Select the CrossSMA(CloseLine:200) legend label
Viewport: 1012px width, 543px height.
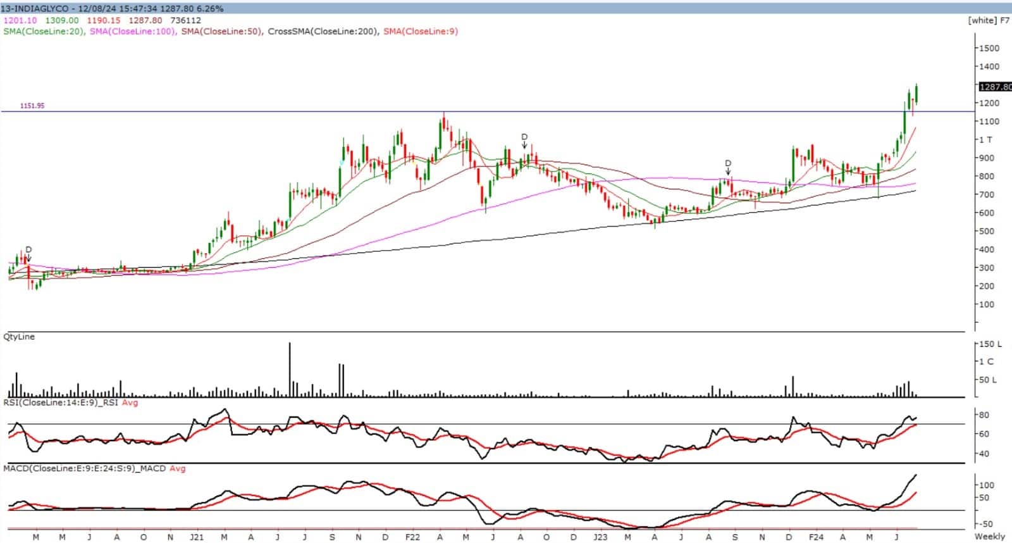click(x=323, y=31)
